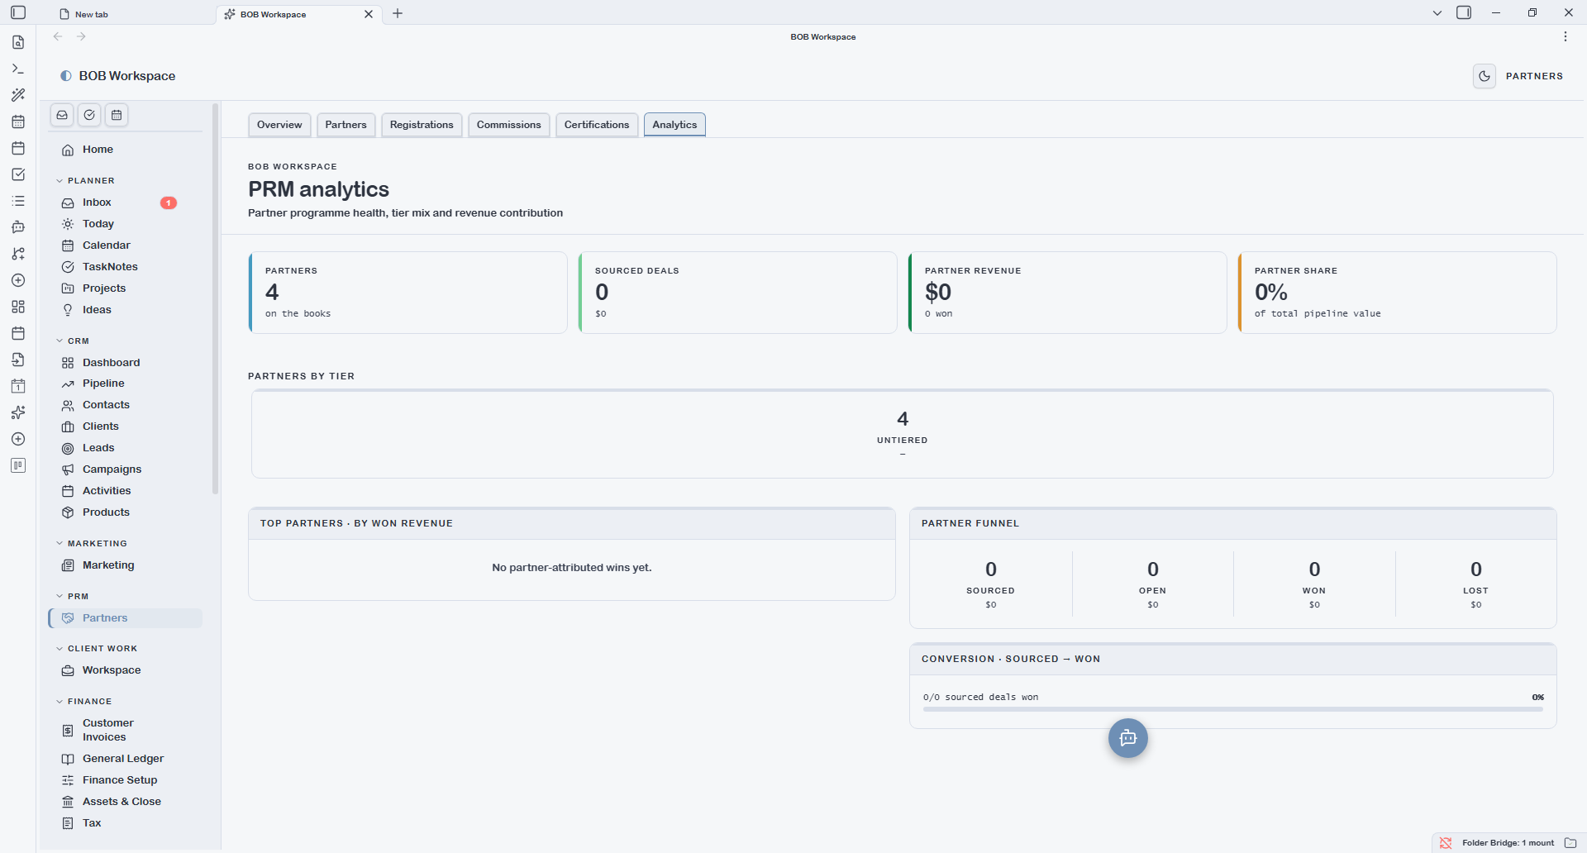Viewport: 1587px width, 853px height.
Task: Close the BOB Workspace tab
Action: pos(369,14)
